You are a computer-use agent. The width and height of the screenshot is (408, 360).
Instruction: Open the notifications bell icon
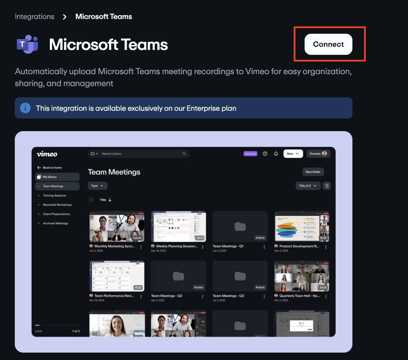(276, 154)
